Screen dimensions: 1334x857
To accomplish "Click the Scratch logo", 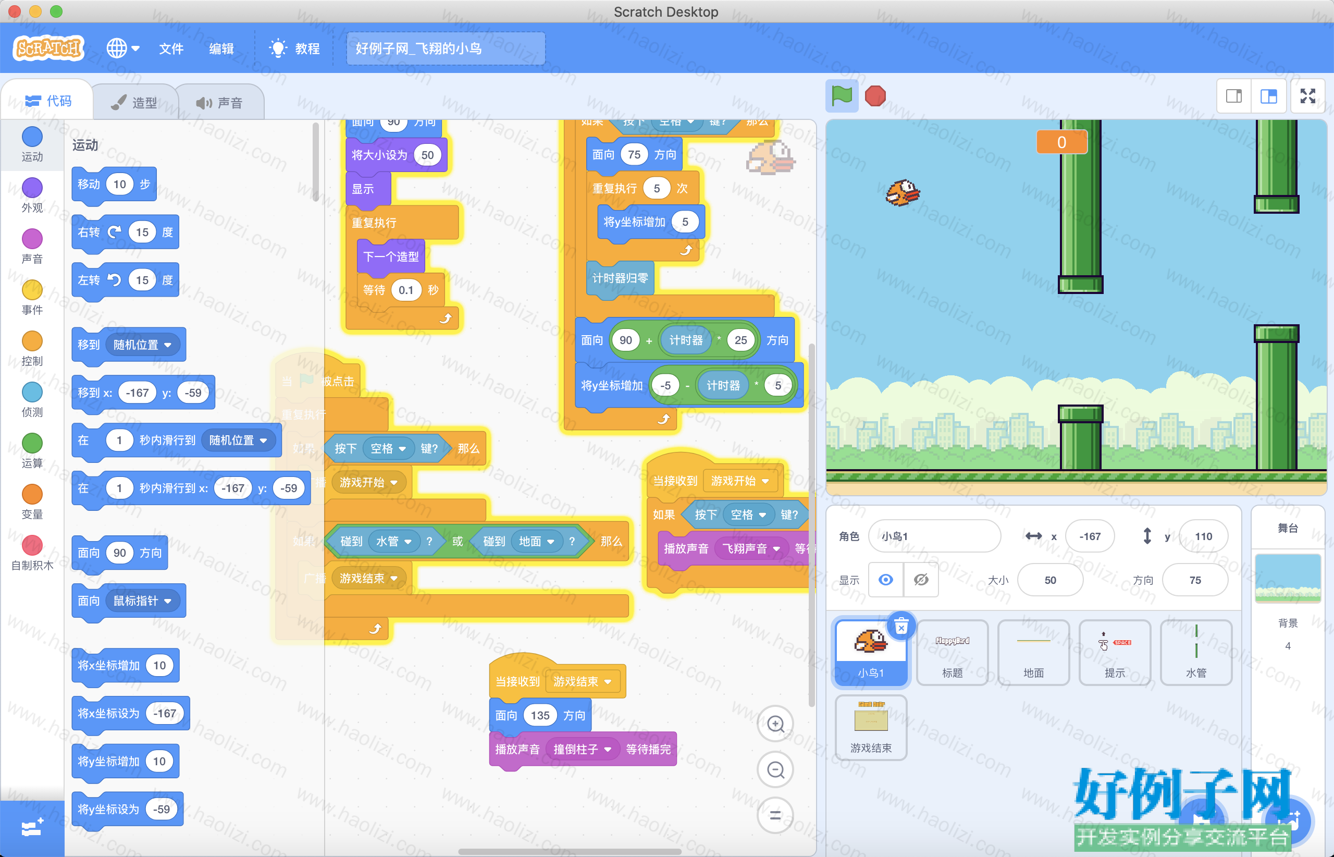I will (48, 48).
